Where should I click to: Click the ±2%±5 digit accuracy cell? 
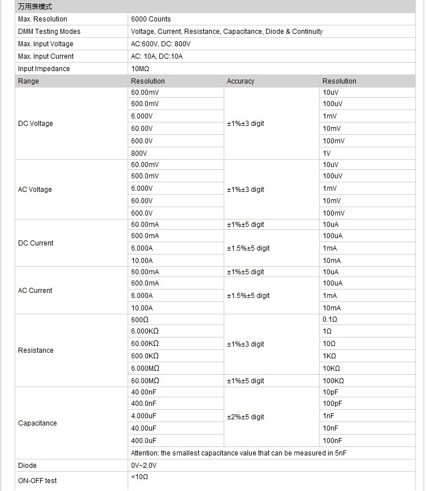(x=246, y=417)
